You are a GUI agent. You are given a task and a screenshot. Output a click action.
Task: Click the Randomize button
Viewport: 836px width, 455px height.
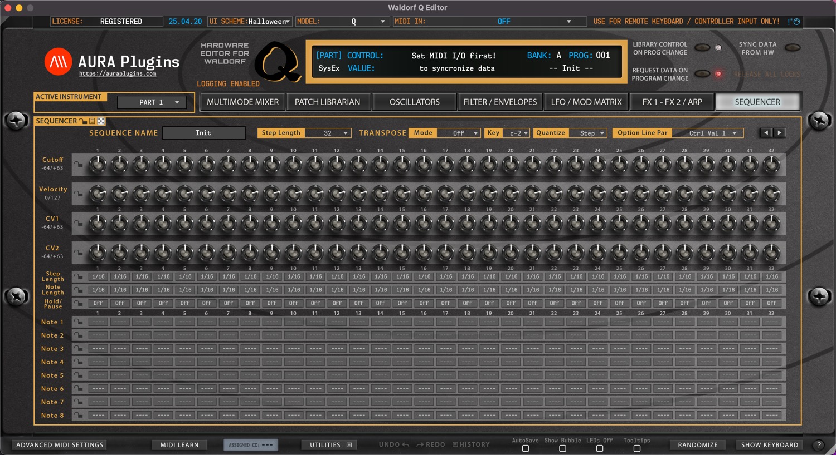pos(698,445)
